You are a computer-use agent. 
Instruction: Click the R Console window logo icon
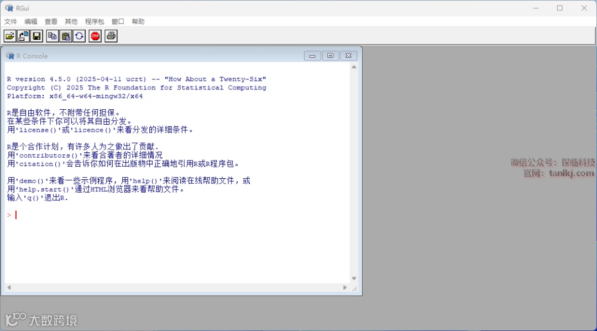click(x=11, y=56)
